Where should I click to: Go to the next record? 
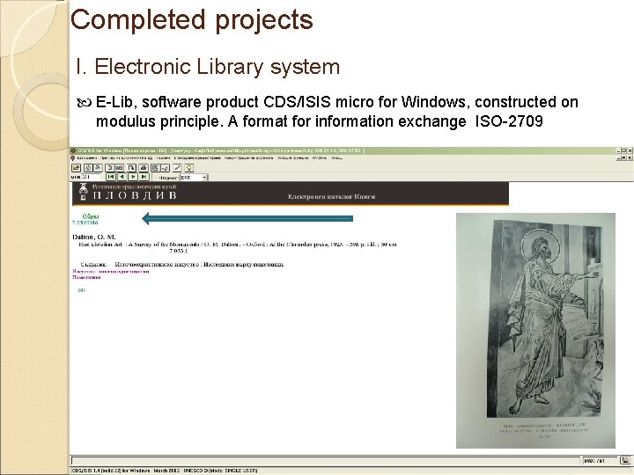[133, 177]
